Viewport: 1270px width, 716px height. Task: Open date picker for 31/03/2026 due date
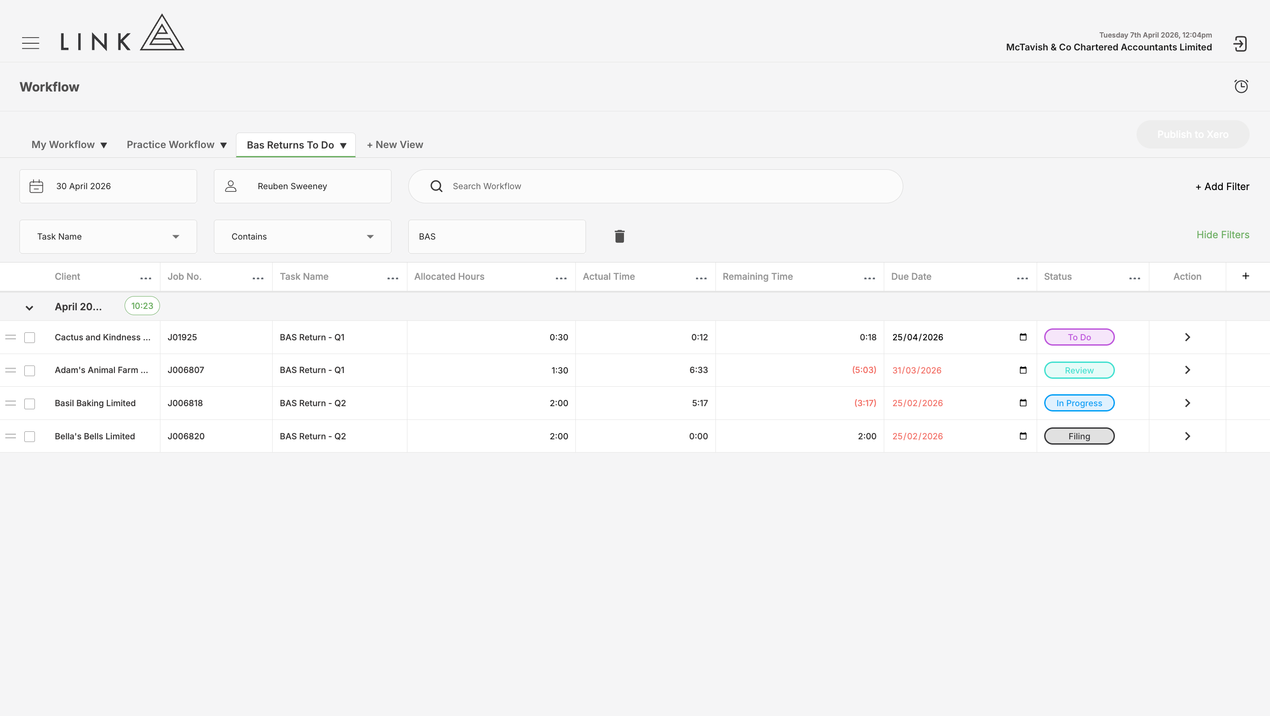[x=1023, y=370]
